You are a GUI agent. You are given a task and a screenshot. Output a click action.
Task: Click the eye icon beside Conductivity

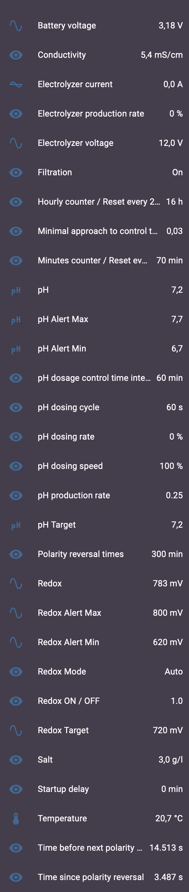(16, 55)
